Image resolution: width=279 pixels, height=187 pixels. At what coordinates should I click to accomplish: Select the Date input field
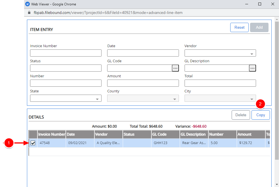pyautogui.click(x=143, y=53)
